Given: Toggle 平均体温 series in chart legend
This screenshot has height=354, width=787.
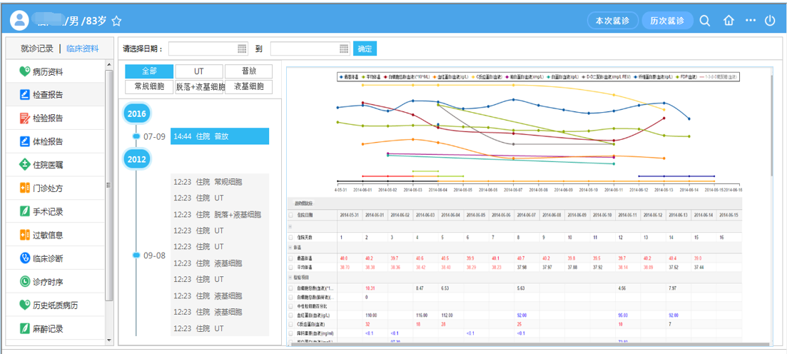Looking at the screenshot, I should pyautogui.click(x=370, y=77).
